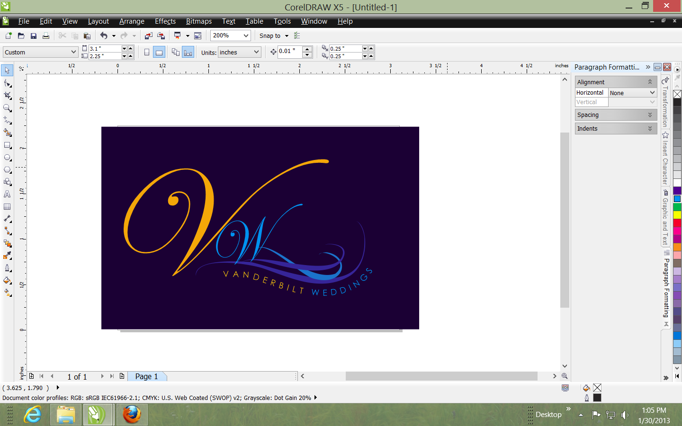The height and width of the screenshot is (426, 682).
Task: Select the Zoom tool magnifier
Action: coord(7,108)
